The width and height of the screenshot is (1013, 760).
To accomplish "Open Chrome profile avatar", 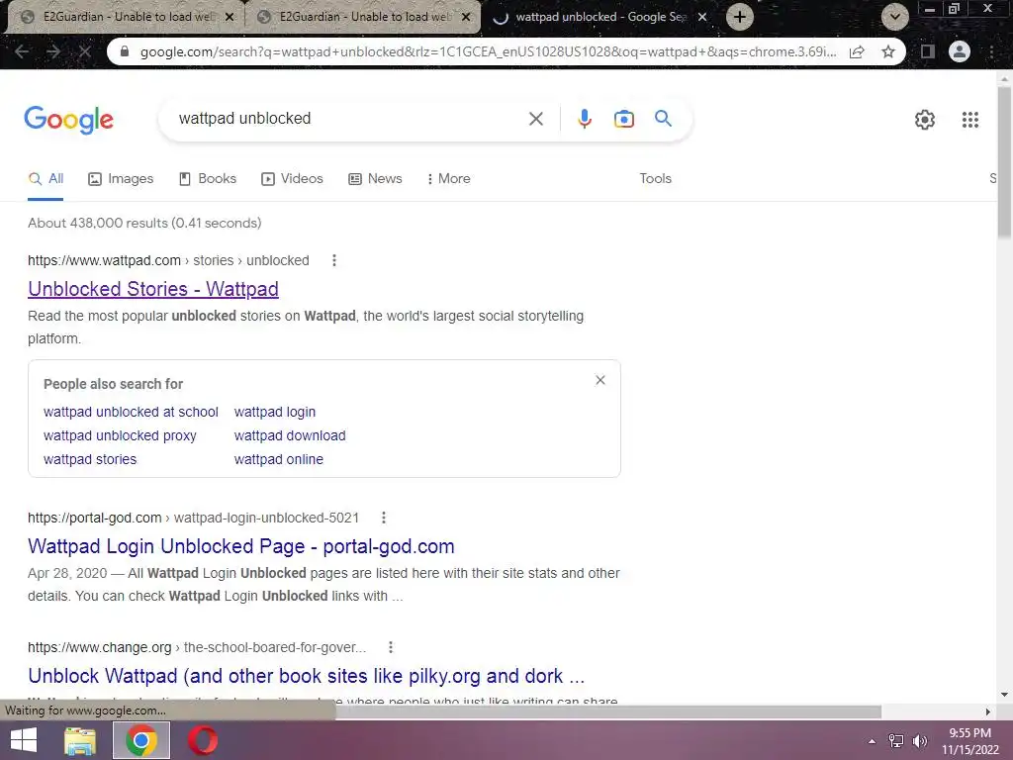I will (960, 51).
